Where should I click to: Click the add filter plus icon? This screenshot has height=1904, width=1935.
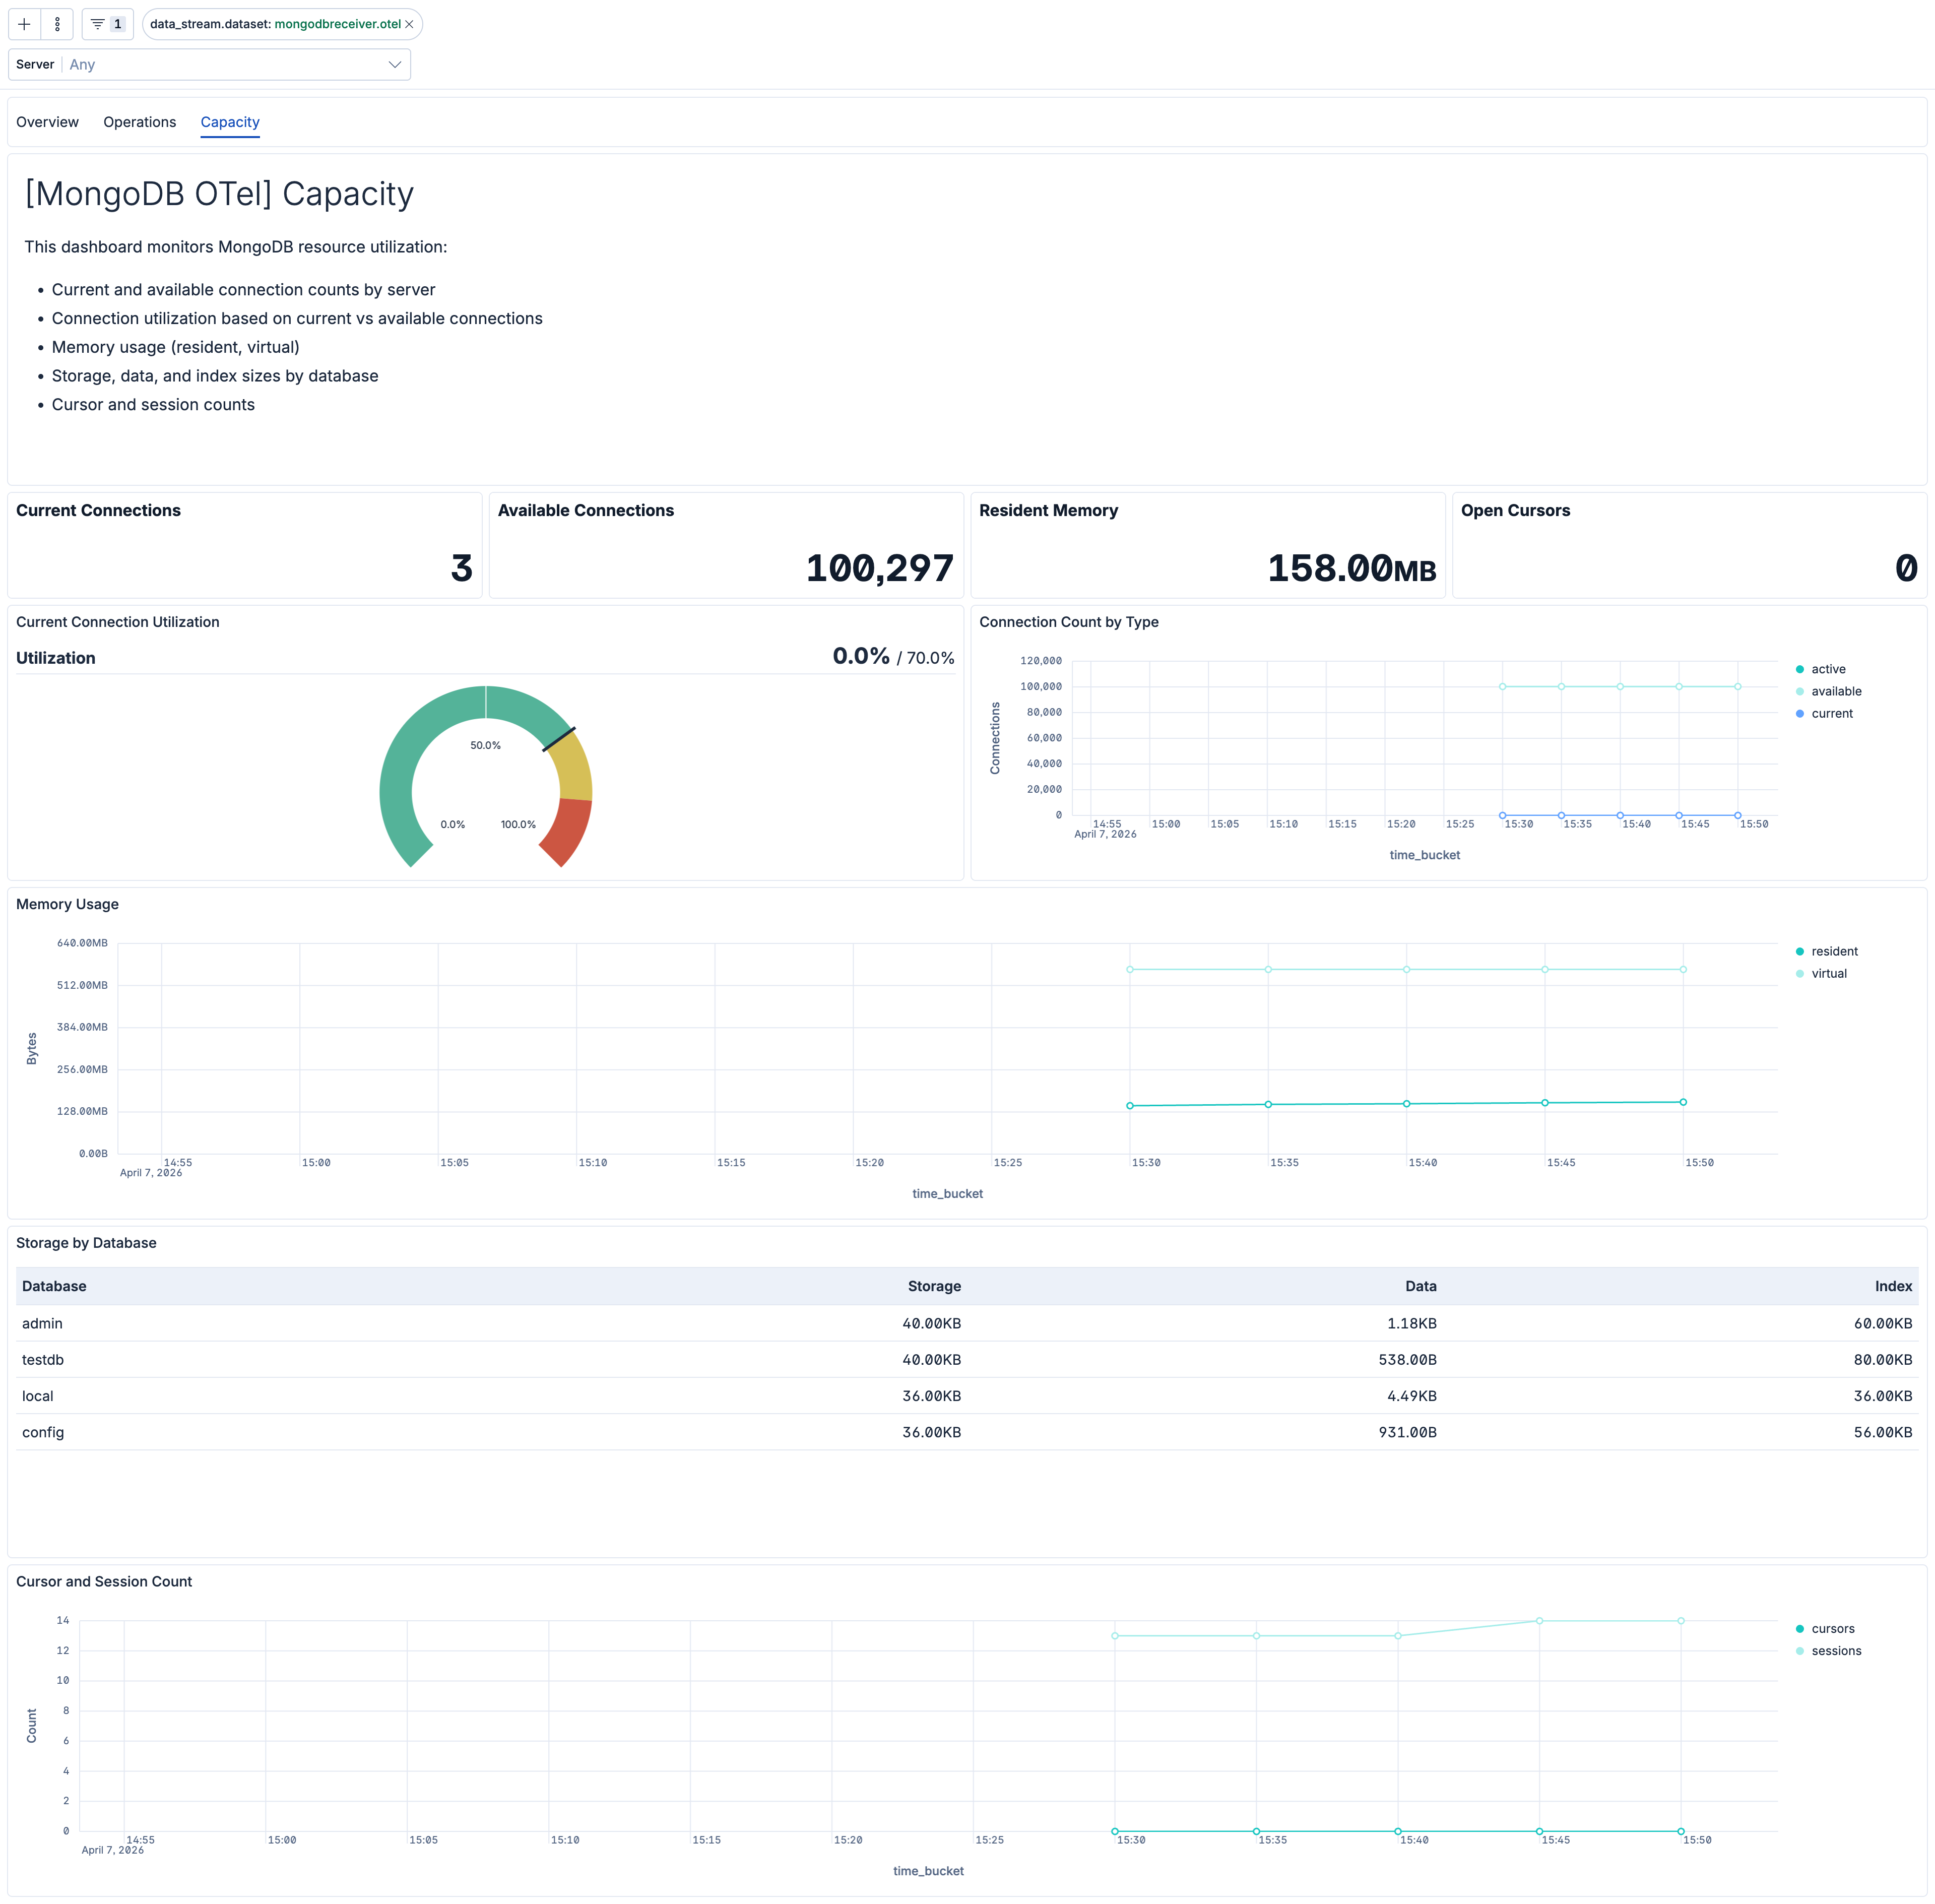[23, 23]
